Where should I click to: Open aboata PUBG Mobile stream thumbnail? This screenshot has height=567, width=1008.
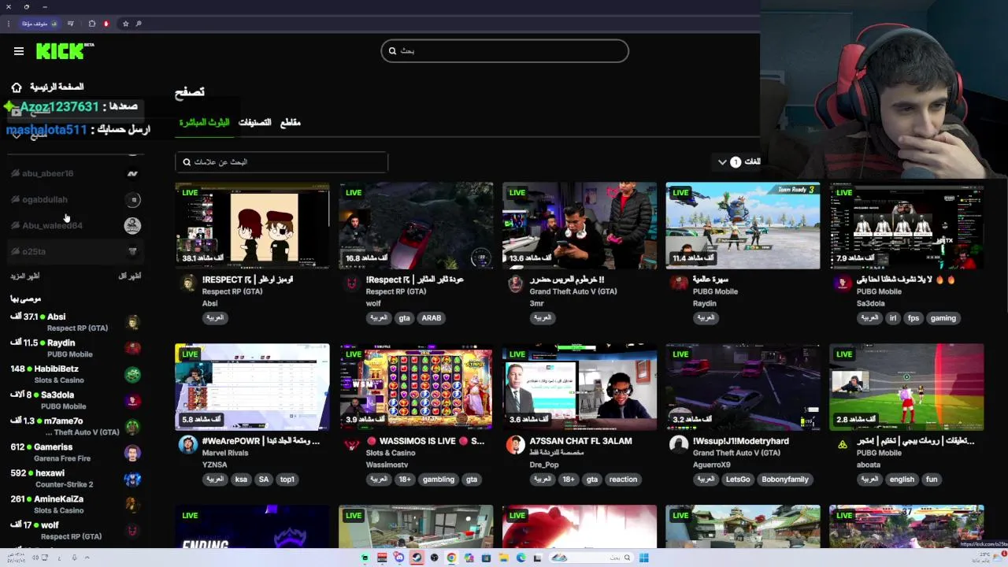tap(906, 387)
